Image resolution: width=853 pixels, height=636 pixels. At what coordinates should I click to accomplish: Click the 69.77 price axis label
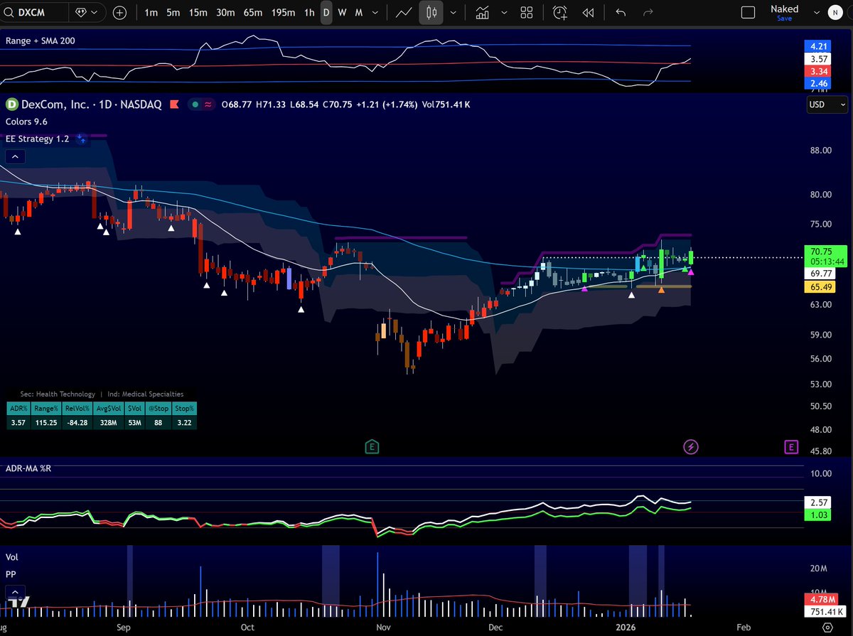821,274
